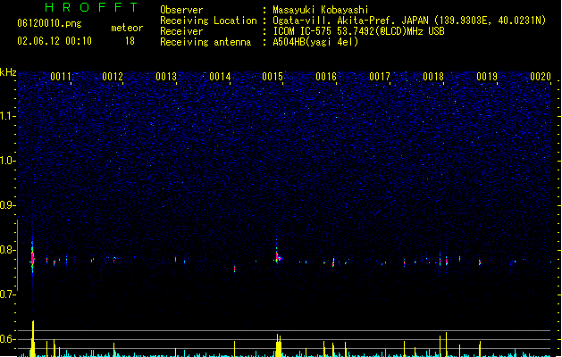Select receiver ICOM IC-575 53.7492 MHz text
Screen dimensions: 562x357
tap(359, 31)
